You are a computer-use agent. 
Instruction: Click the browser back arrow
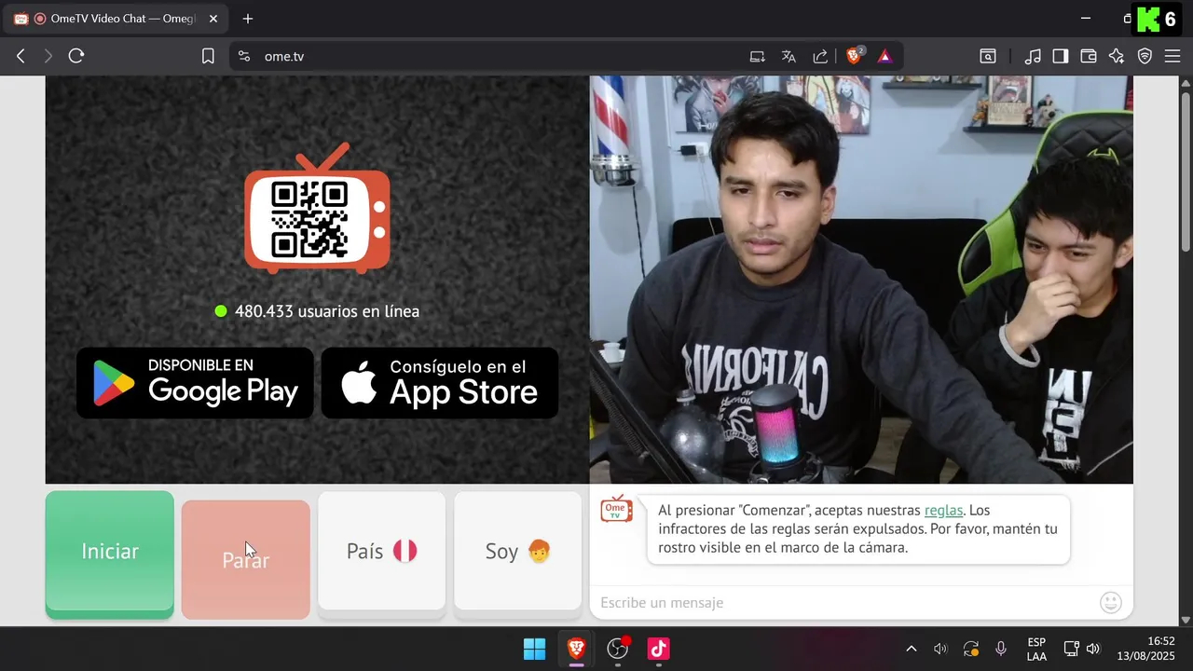coord(21,56)
